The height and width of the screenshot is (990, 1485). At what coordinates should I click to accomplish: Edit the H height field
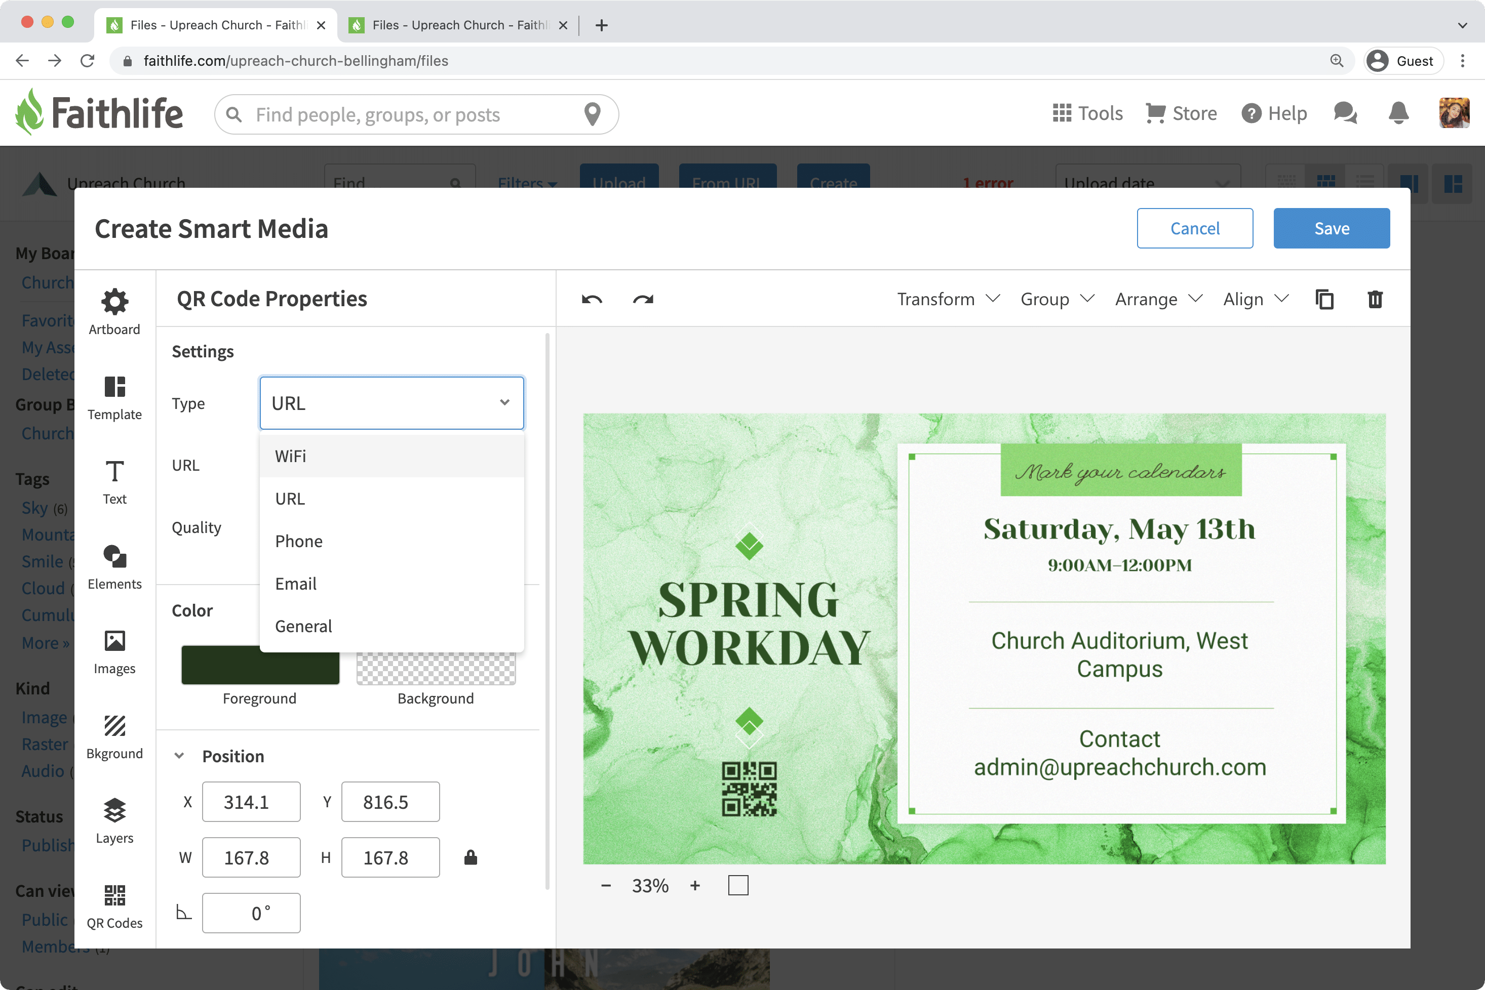click(x=390, y=857)
